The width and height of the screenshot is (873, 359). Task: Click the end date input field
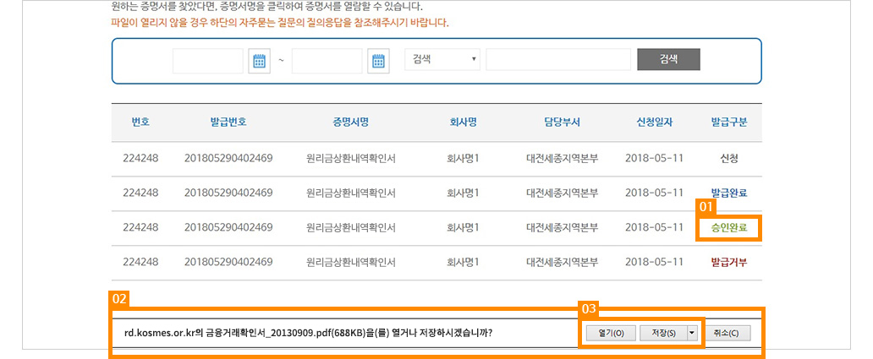click(327, 61)
